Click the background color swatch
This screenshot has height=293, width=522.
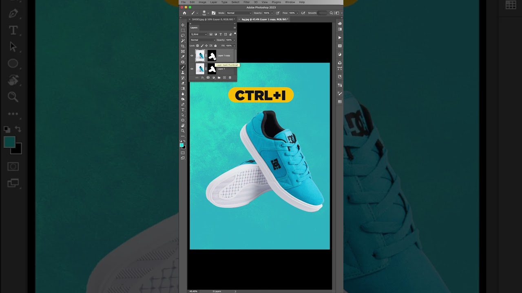tap(184, 147)
